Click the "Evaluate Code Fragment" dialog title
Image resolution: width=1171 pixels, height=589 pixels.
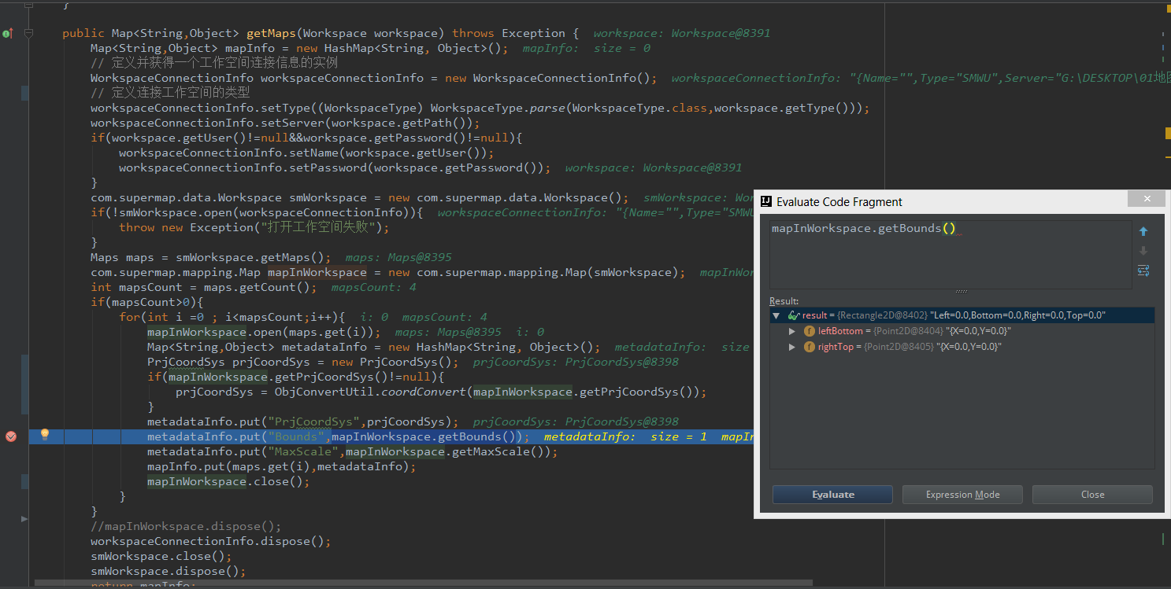(839, 202)
